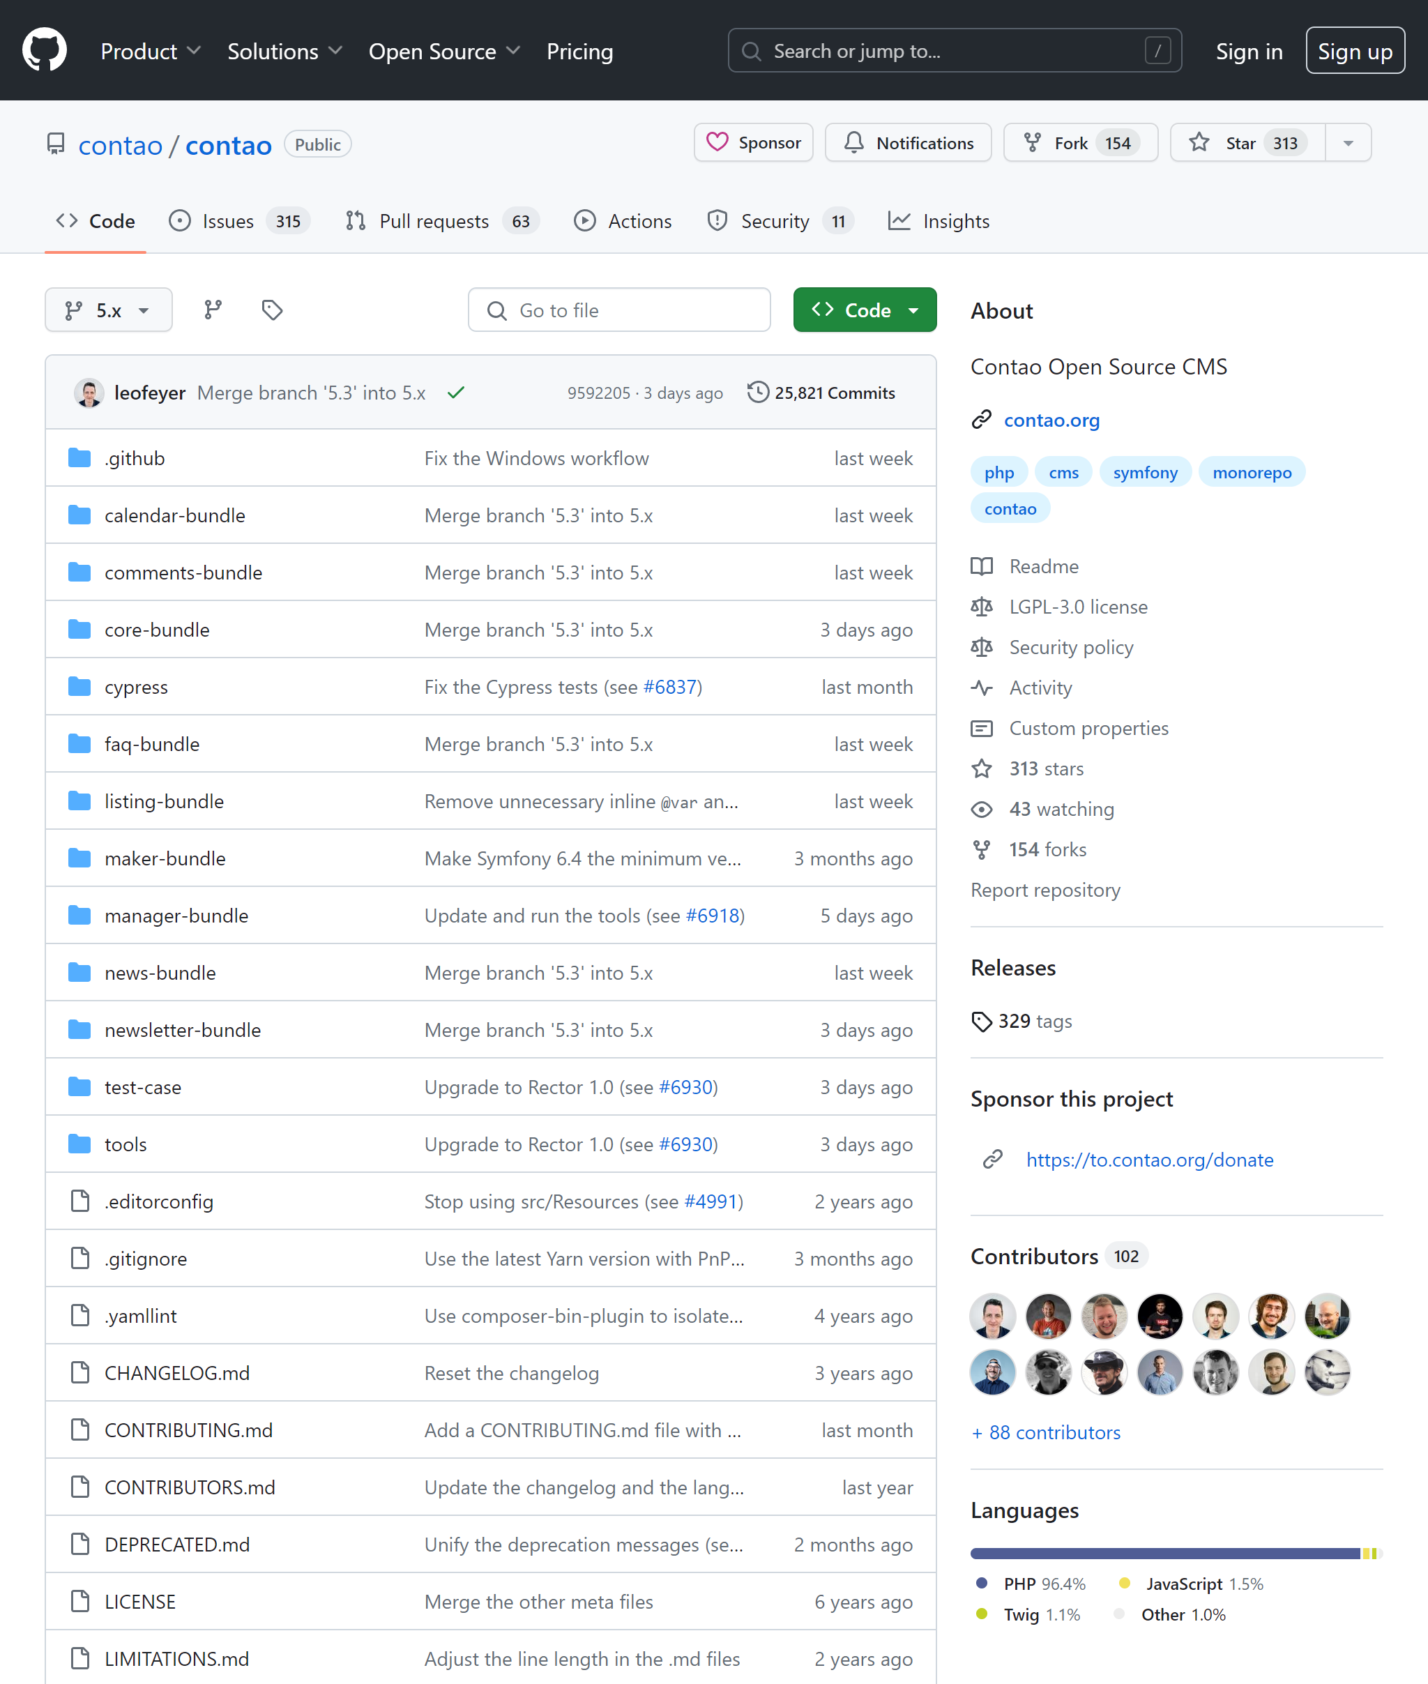Viewport: 1428px width, 1684px height.
Task: Open the Security tab
Action: [x=780, y=221]
